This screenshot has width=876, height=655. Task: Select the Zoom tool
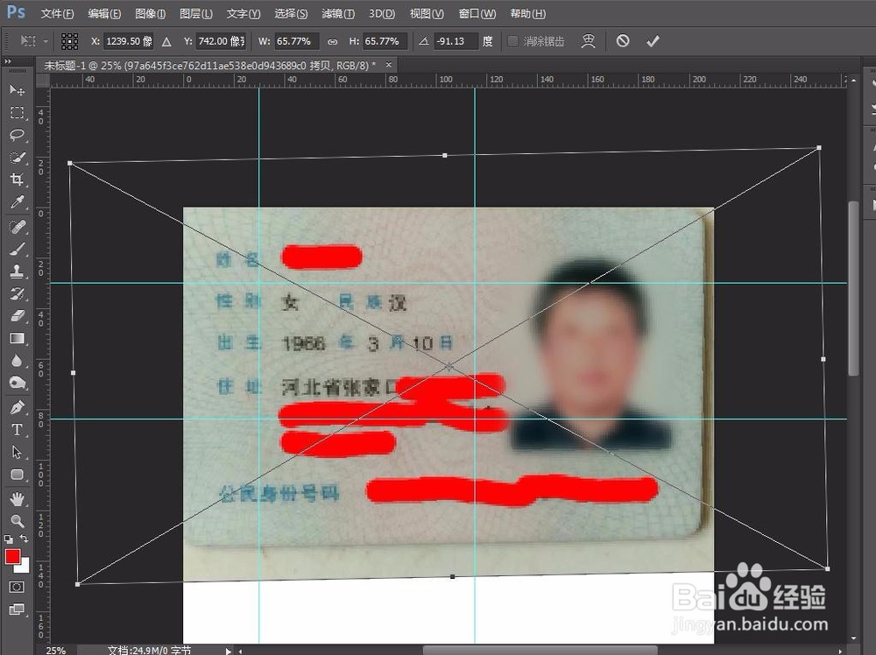pyautogui.click(x=17, y=521)
